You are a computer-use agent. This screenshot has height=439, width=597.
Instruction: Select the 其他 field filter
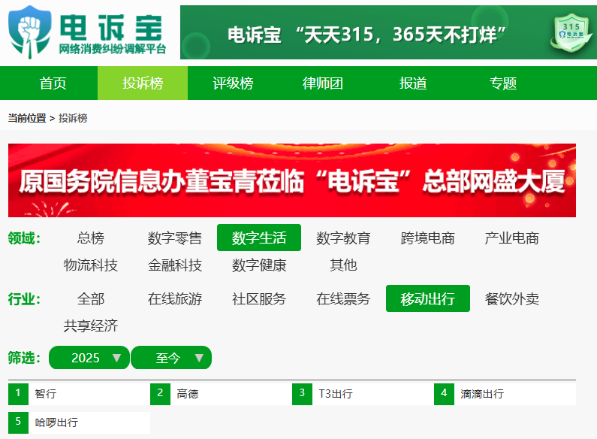tap(343, 265)
